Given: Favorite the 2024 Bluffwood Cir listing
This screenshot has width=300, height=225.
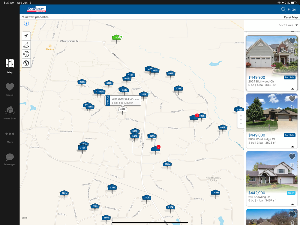Looking at the screenshot, I should pos(292,41).
